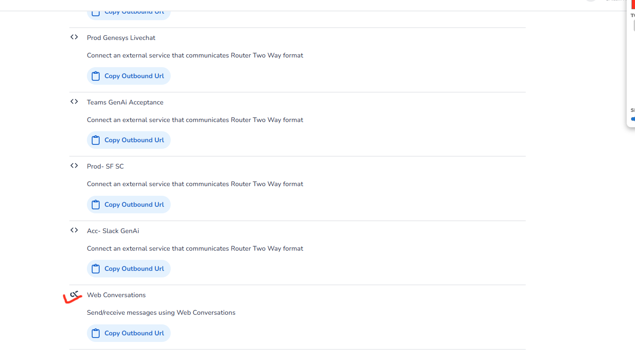Click the Router Two Way description under Prod Genesys Livechat
The image size is (635, 363).
click(195, 55)
